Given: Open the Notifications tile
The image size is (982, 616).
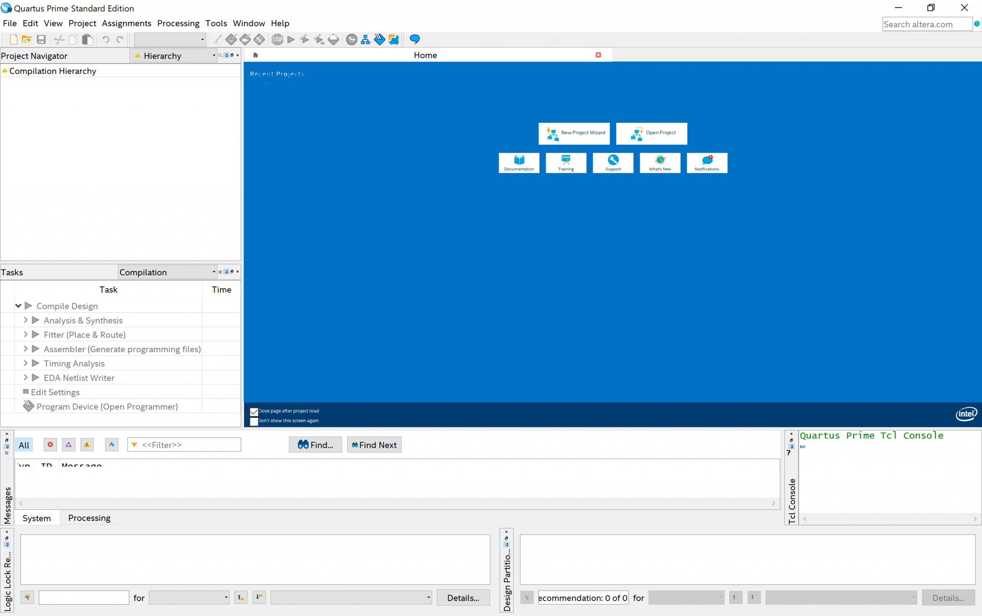Looking at the screenshot, I should 707,163.
